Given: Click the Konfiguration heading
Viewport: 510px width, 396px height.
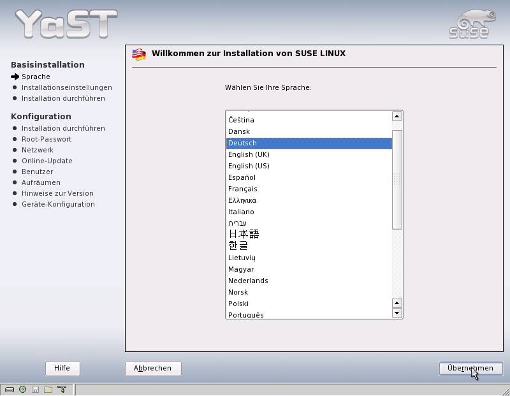Looking at the screenshot, I should pyautogui.click(x=41, y=117).
